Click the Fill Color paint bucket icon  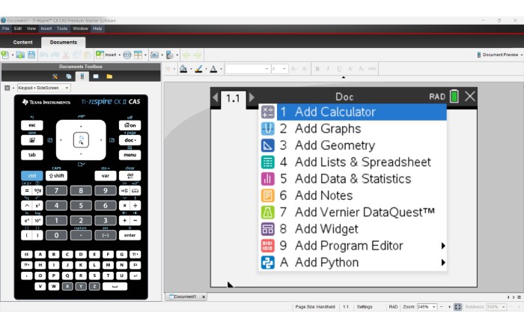(x=183, y=69)
